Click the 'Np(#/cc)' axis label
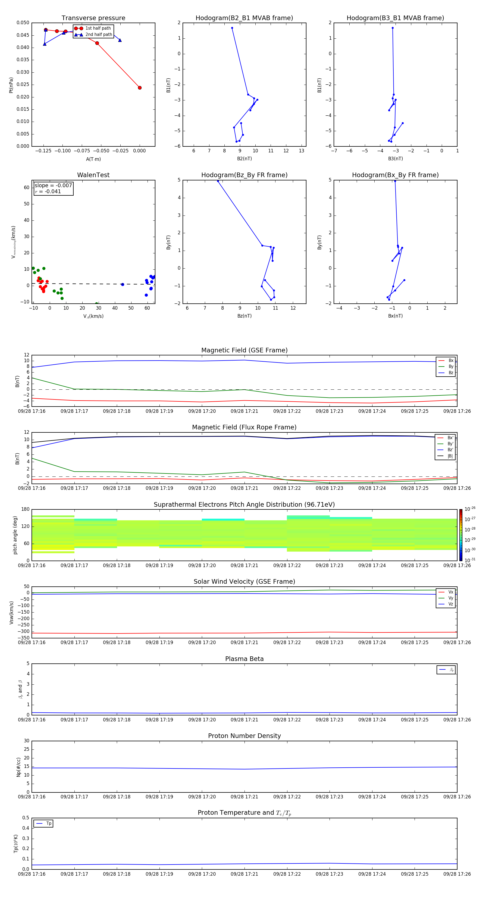 click(18, 767)
